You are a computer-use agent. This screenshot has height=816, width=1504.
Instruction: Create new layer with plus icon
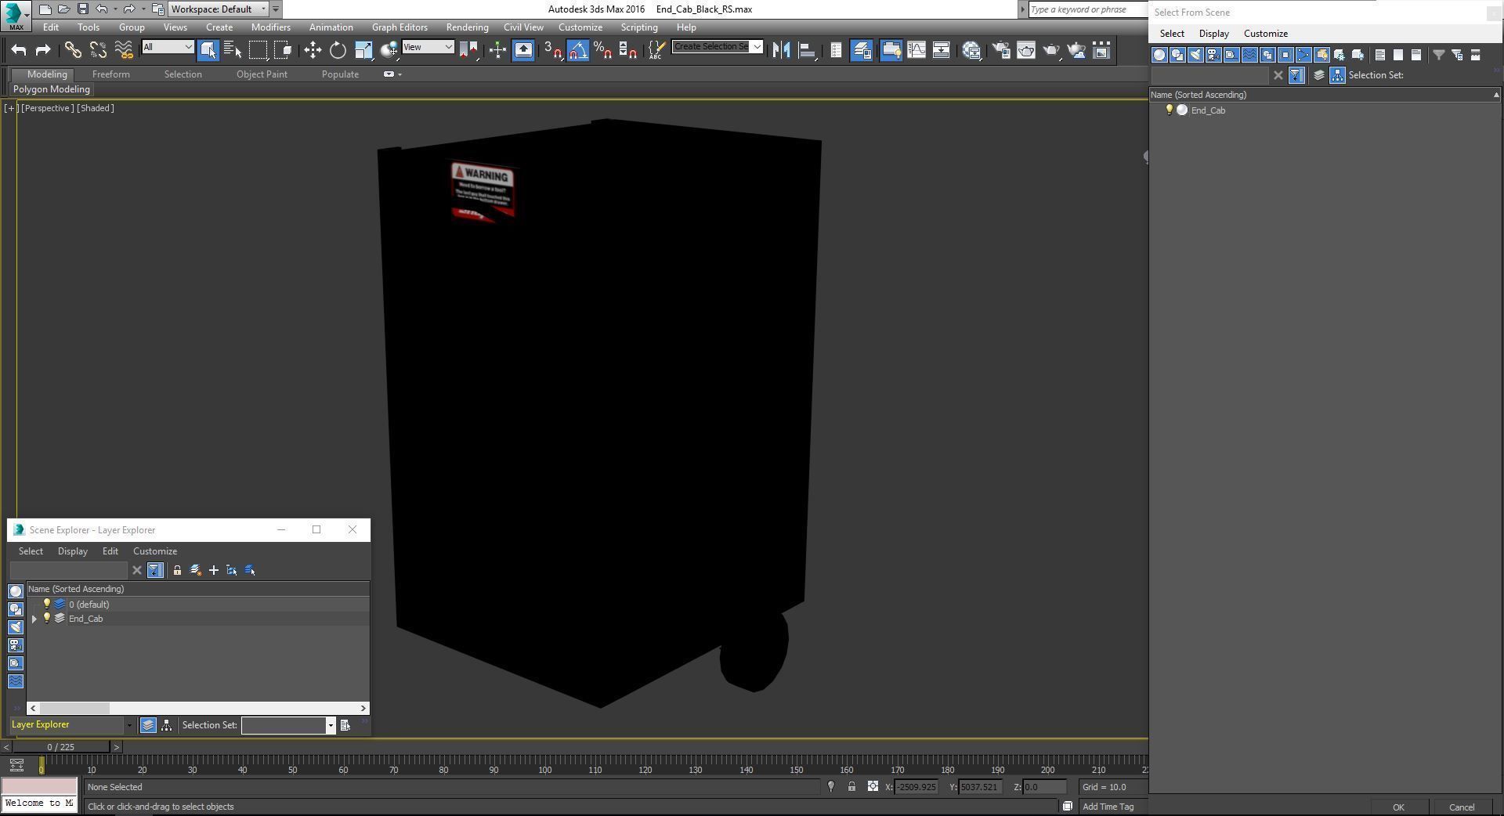pos(214,570)
